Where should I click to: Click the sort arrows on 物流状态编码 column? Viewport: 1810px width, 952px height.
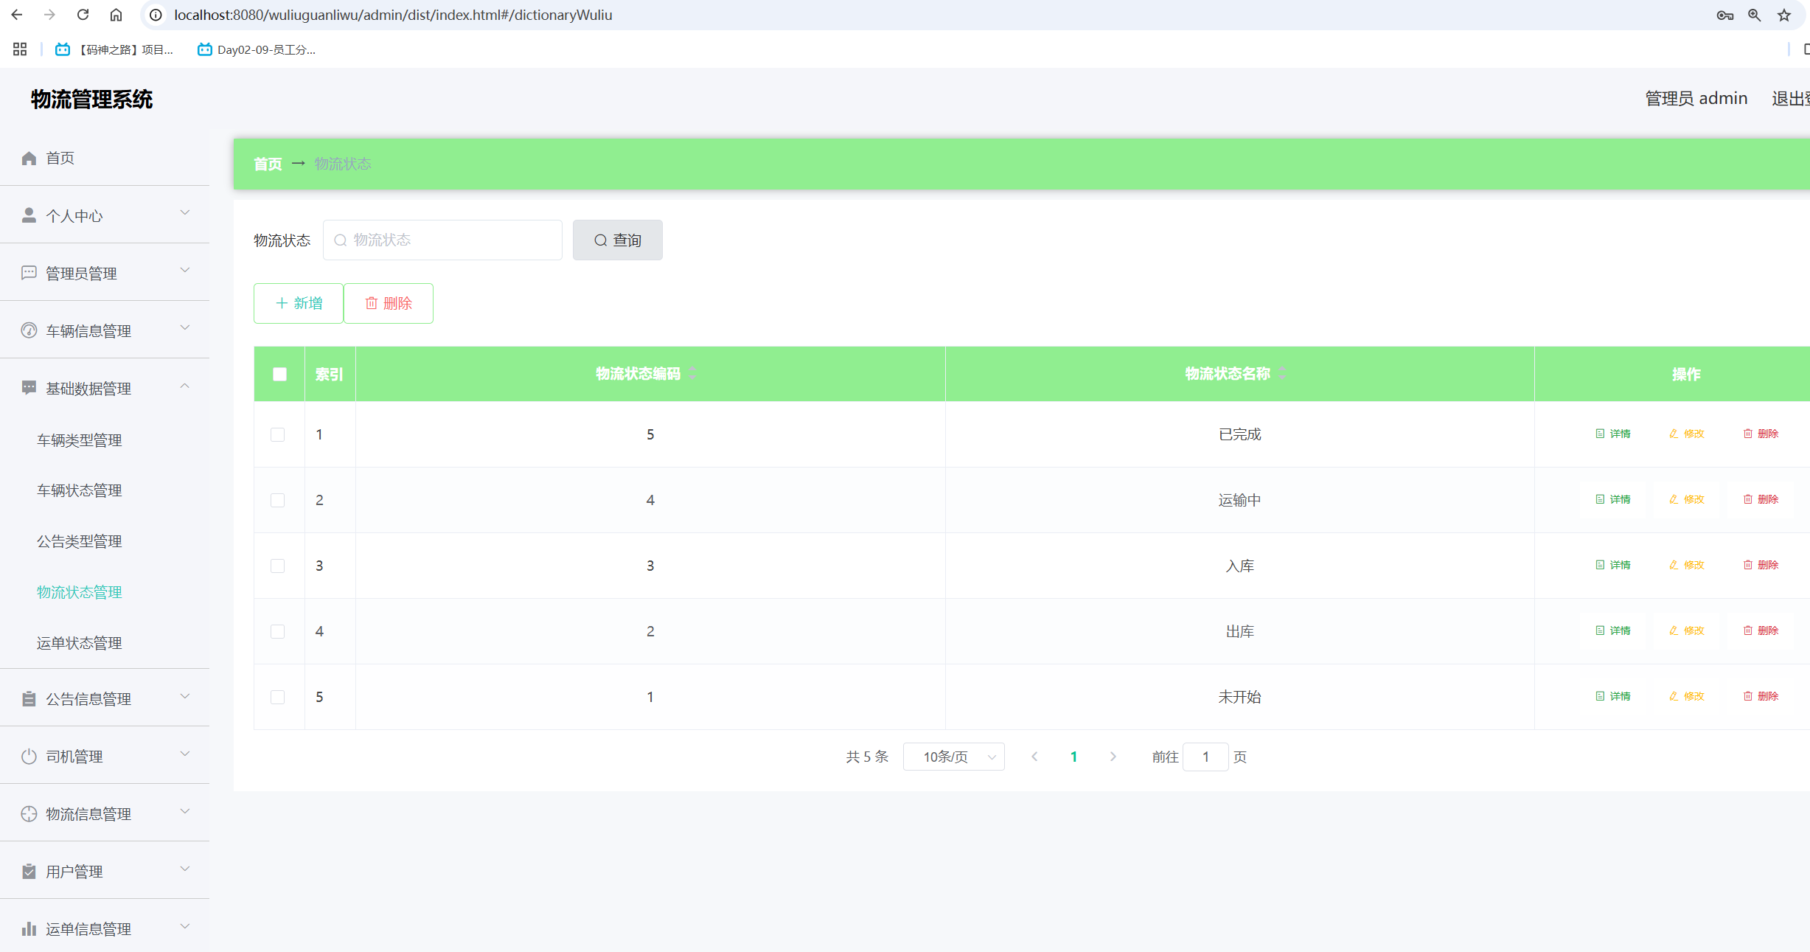tap(692, 374)
